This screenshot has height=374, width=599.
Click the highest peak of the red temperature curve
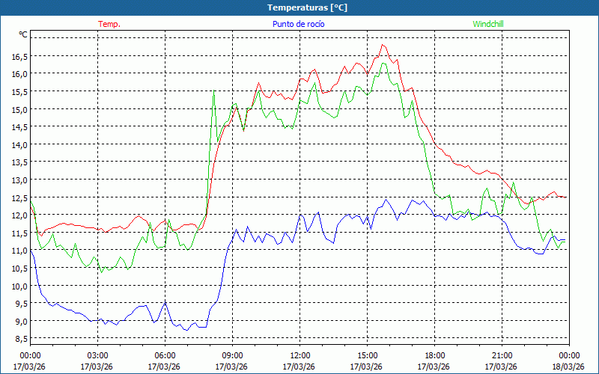[383, 45]
